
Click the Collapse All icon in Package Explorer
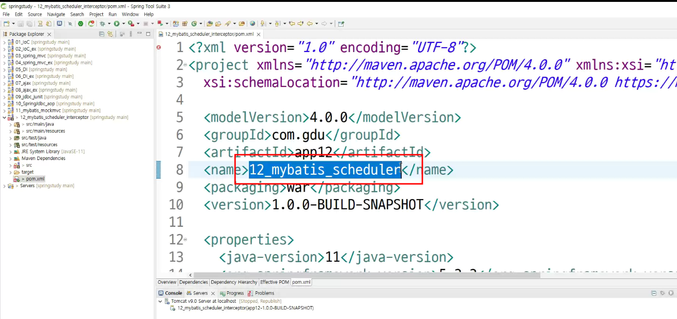101,34
